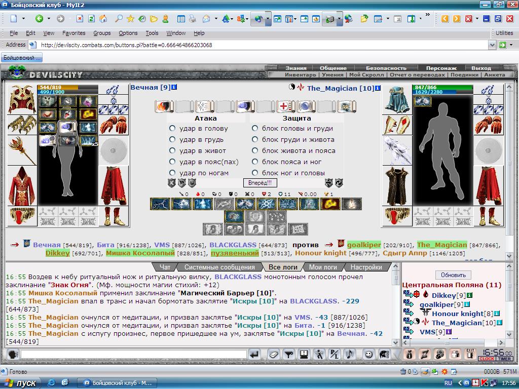This screenshot has height=389, width=519.
Task: Click info icon beside The_Magician [10] header
Action: [x=378, y=88]
